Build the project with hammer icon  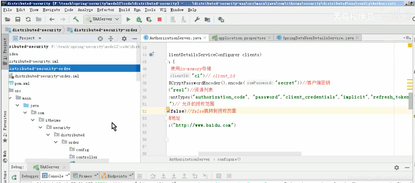pyautogui.click(x=76, y=19)
